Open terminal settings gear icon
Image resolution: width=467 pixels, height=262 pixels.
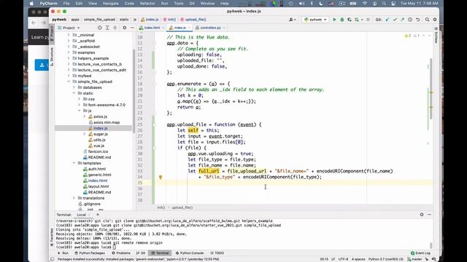(422, 215)
